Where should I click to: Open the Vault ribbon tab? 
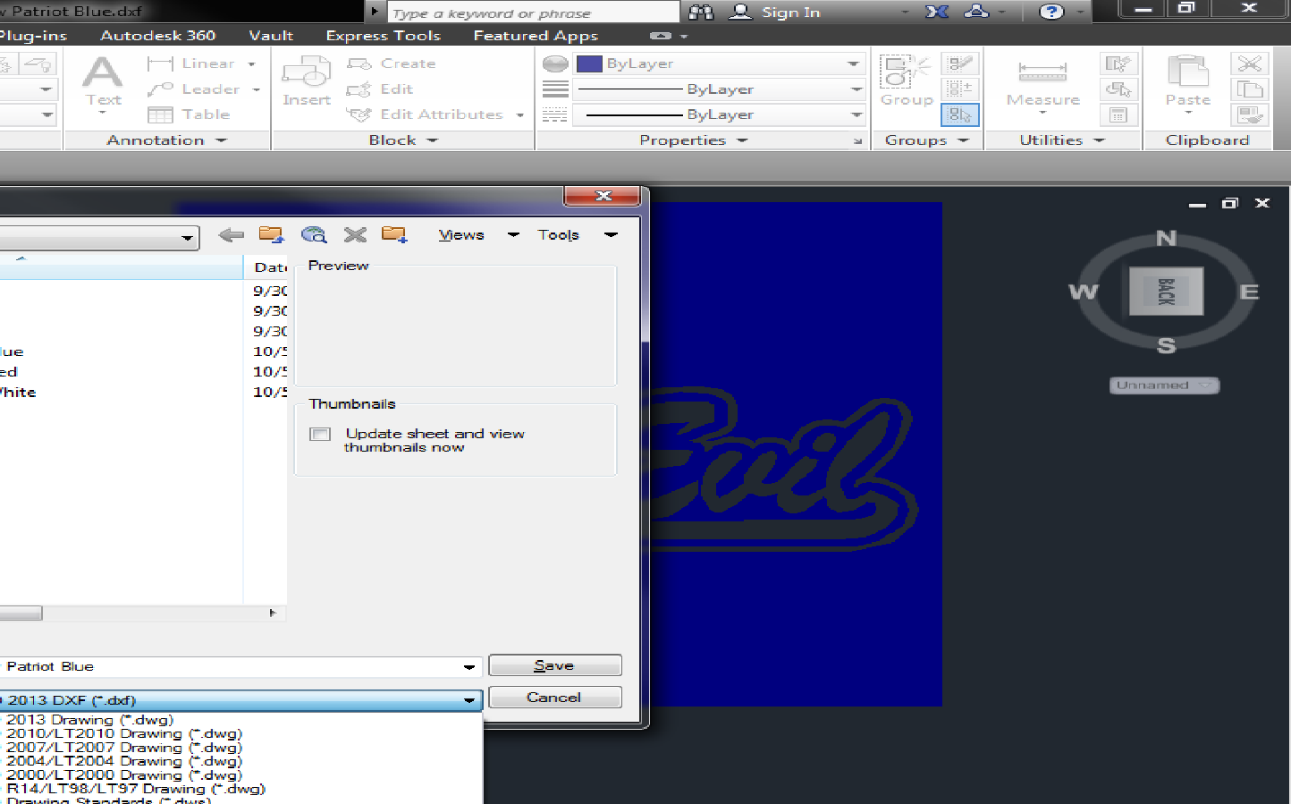point(271,36)
